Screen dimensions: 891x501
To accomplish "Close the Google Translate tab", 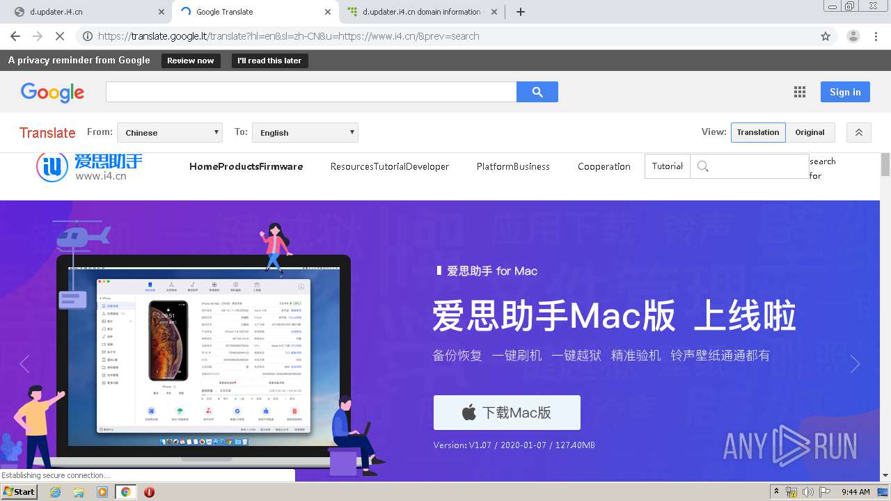I will click(x=328, y=12).
